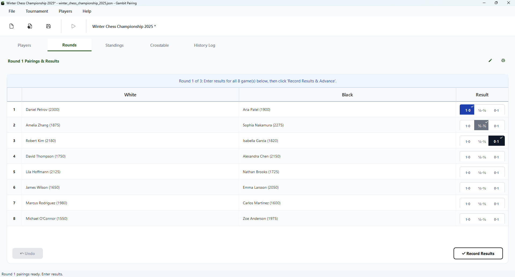
Task: Give Zoe Anderson the win on board 8
Action: 496,219
